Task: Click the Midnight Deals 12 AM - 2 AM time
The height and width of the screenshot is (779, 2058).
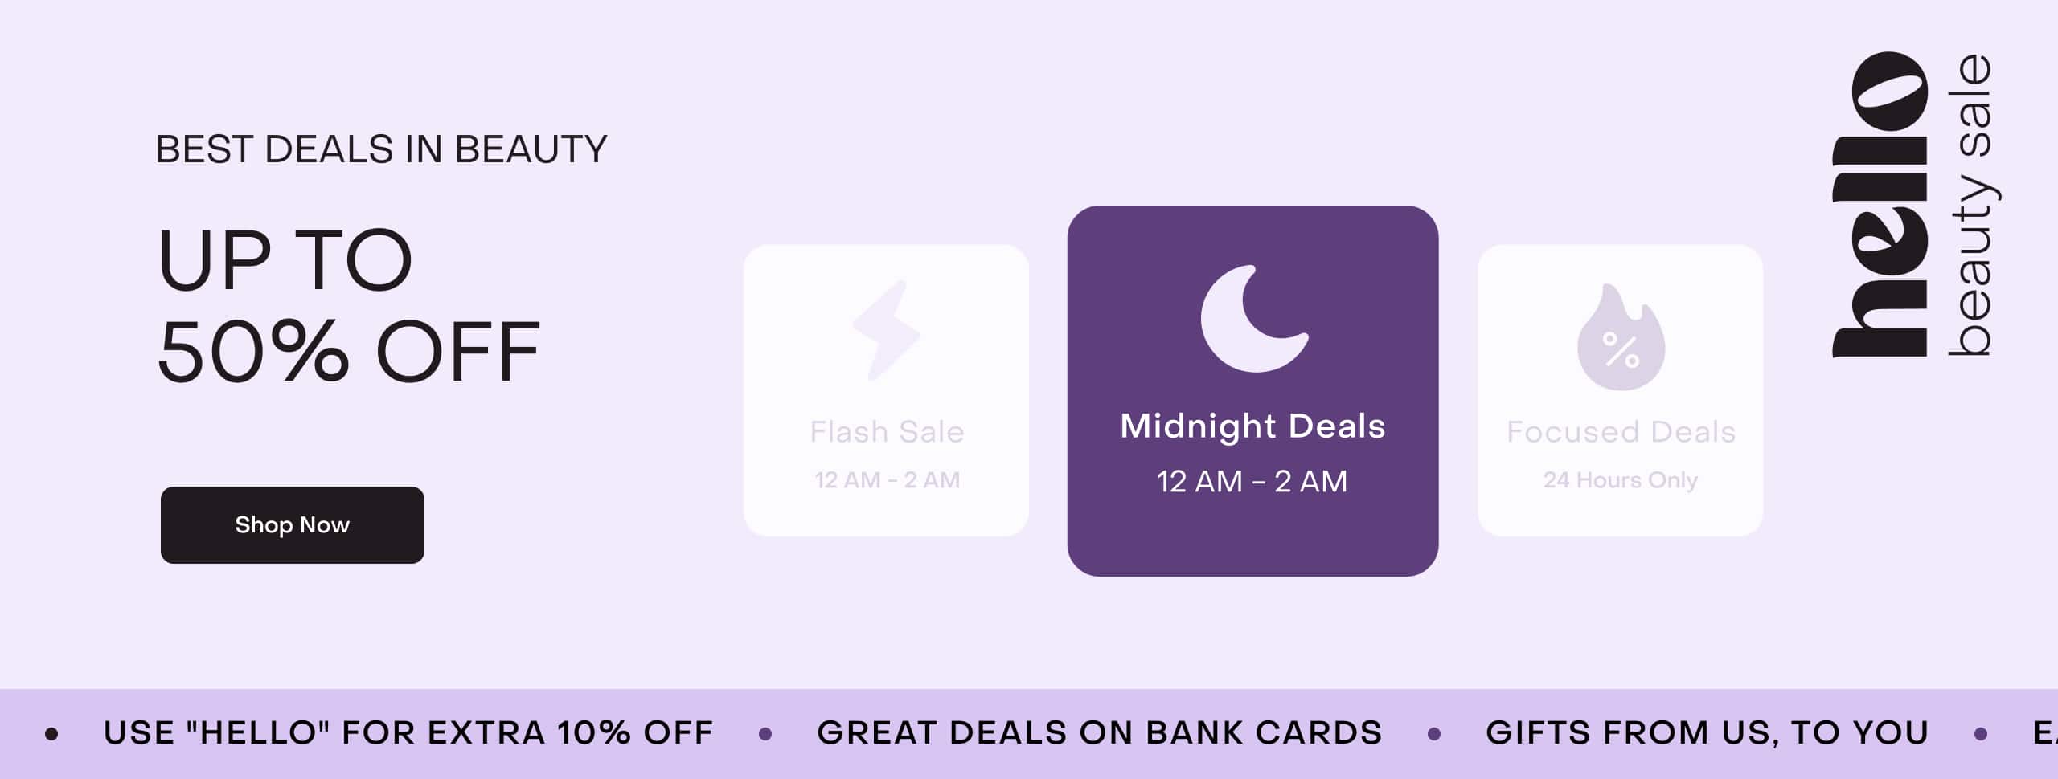Action: [x=1252, y=482]
